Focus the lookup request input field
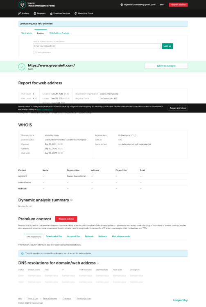Viewport: 206px width, 307px height. [97, 46]
